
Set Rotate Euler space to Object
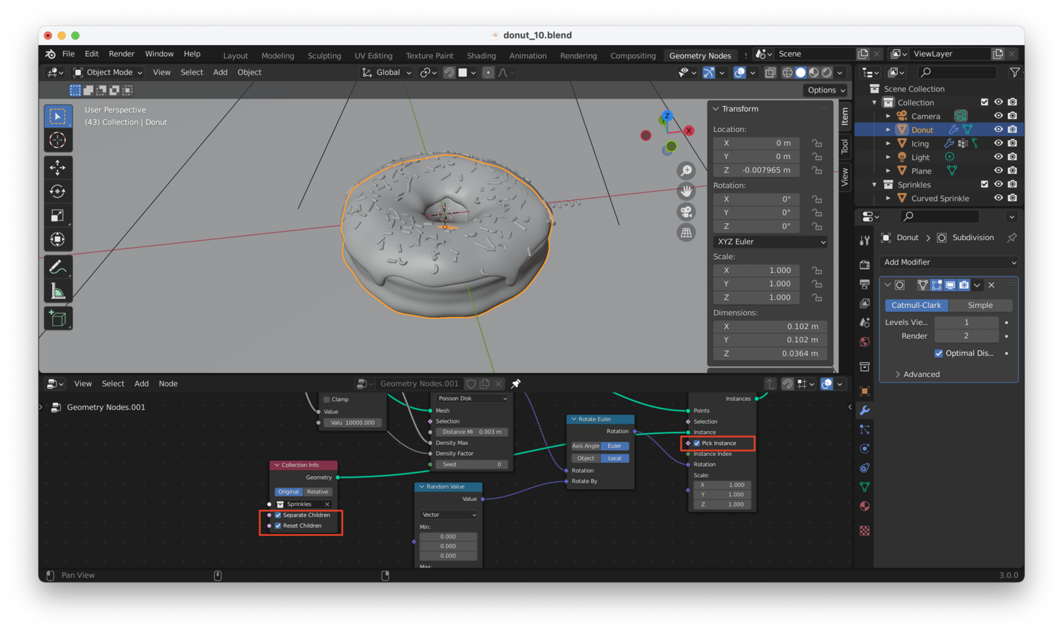click(586, 458)
